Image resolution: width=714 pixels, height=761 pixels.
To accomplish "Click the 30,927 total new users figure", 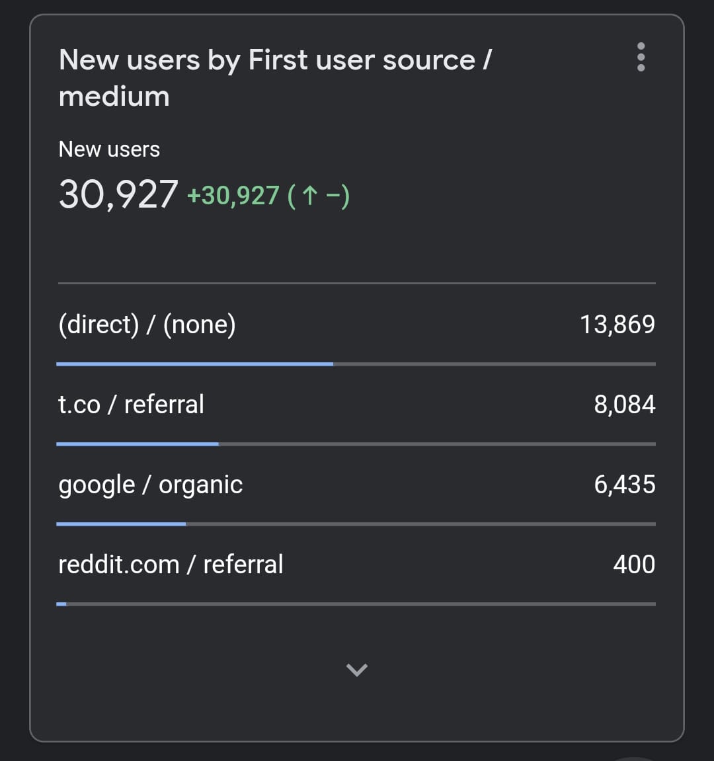I will (x=118, y=195).
